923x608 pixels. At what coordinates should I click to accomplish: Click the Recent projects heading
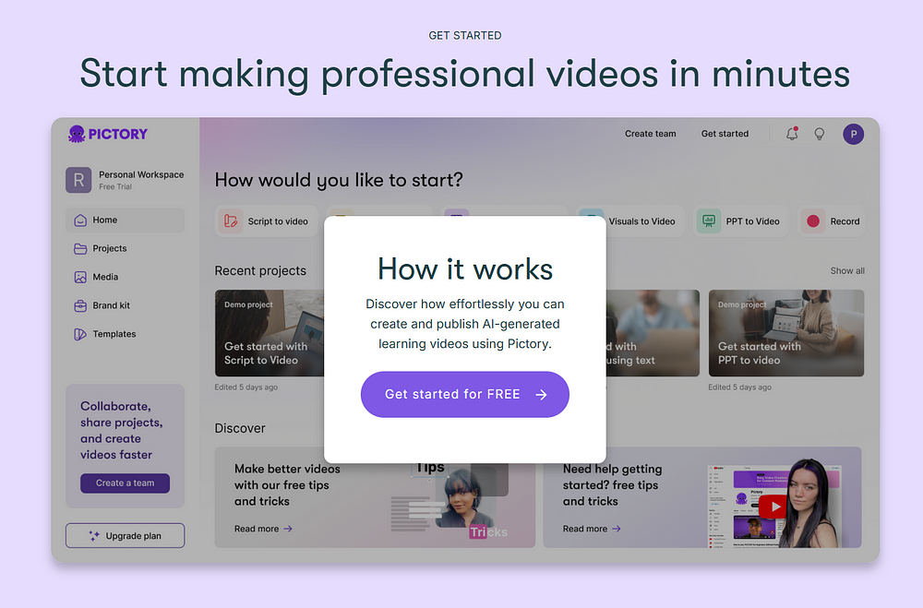click(x=260, y=270)
